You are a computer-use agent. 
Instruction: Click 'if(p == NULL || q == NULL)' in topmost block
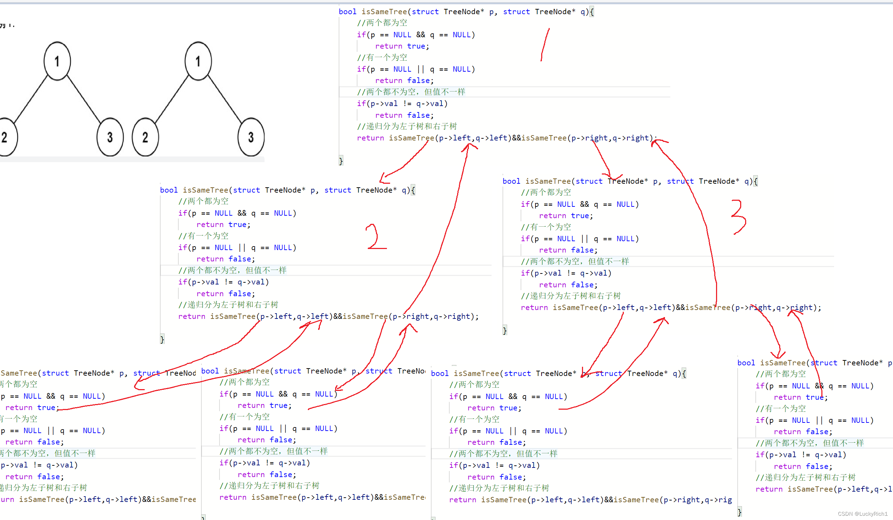tap(416, 69)
